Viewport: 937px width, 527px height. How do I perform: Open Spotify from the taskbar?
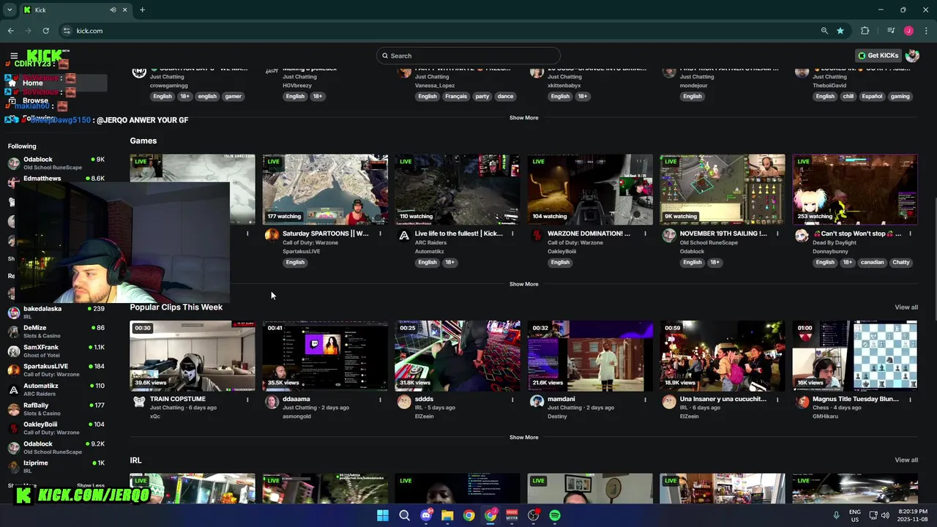(x=555, y=515)
